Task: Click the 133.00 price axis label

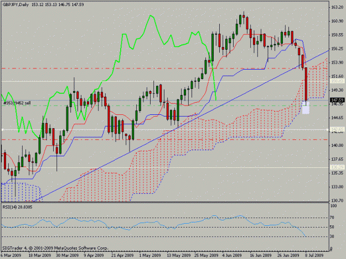Action: [337, 187]
